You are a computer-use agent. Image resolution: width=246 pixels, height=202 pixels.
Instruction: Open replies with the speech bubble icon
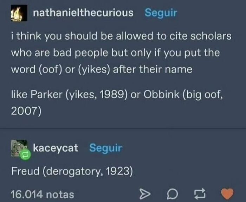tap(172, 194)
